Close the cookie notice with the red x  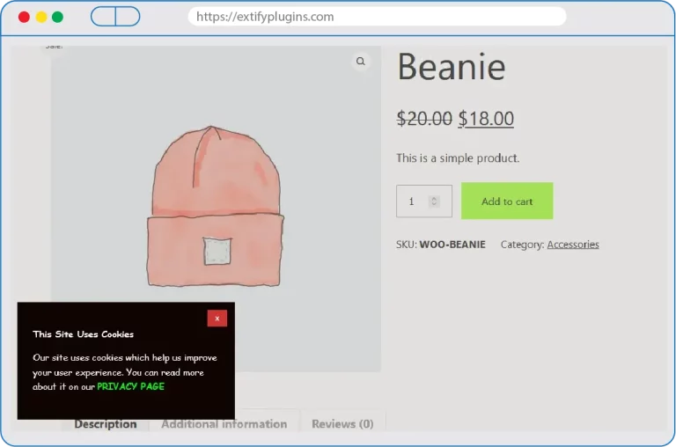click(x=217, y=319)
